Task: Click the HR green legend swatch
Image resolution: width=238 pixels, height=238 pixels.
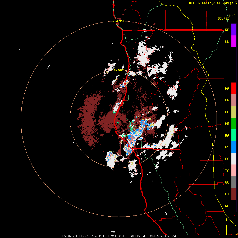Action: [x=234, y=124]
